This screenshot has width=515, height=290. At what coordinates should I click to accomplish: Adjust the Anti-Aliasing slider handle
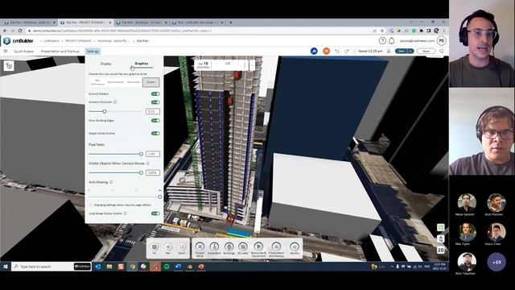coord(159,197)
